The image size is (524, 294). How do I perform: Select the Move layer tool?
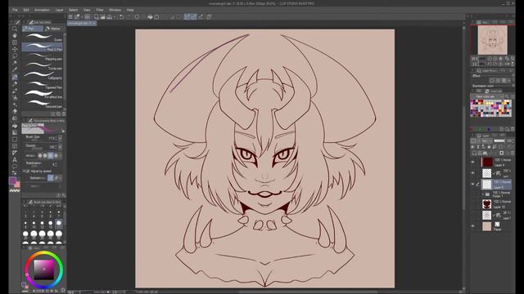(x=15, y=49)
